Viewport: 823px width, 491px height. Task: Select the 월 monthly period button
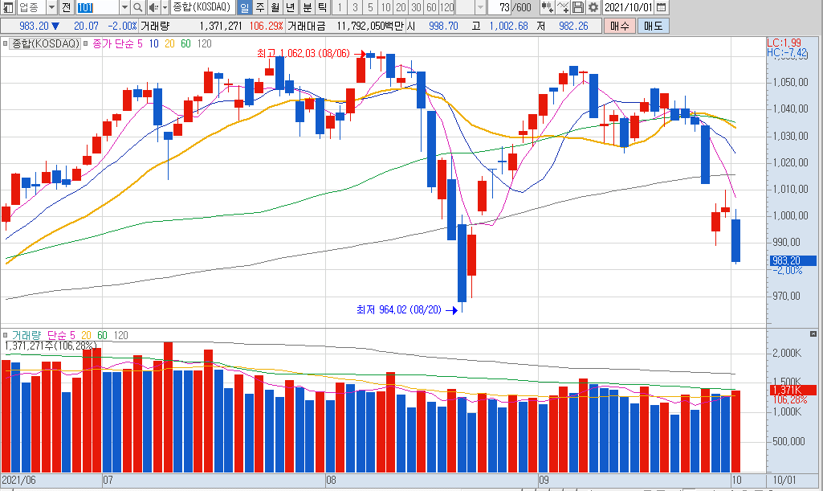pos(275,7)
